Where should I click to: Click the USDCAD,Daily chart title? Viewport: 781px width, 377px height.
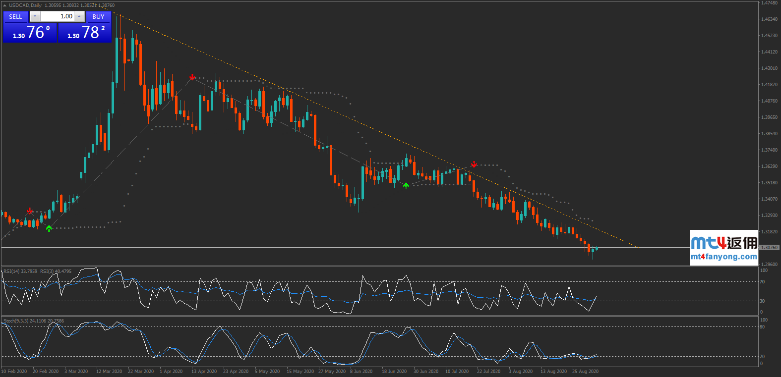point(25,5)
